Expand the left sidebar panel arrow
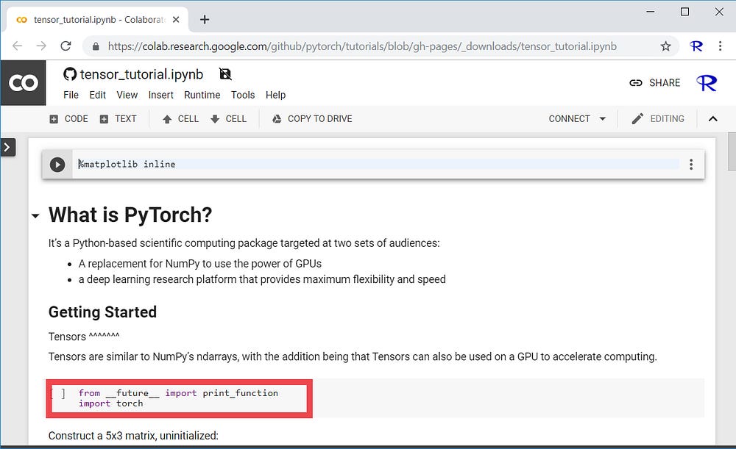Viewport: 736px width, 449px height. (7, 147)
